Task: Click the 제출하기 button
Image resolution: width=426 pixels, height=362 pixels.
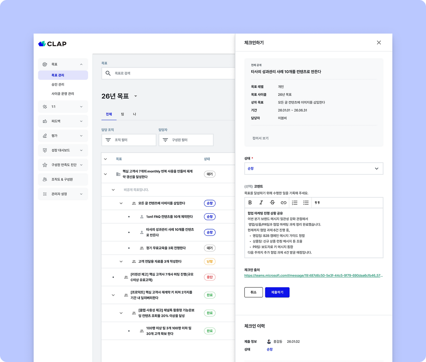Action: [x=277, y=292]
